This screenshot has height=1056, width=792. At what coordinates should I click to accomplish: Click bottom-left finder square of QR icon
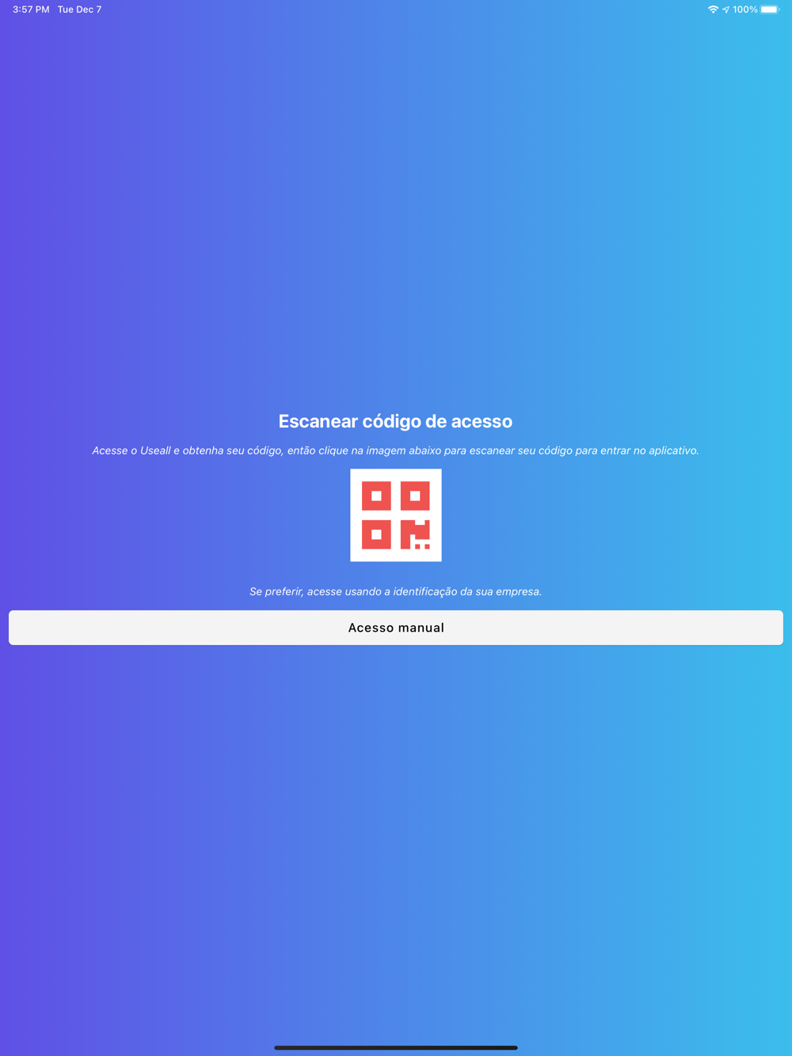[x=376, y=535]
